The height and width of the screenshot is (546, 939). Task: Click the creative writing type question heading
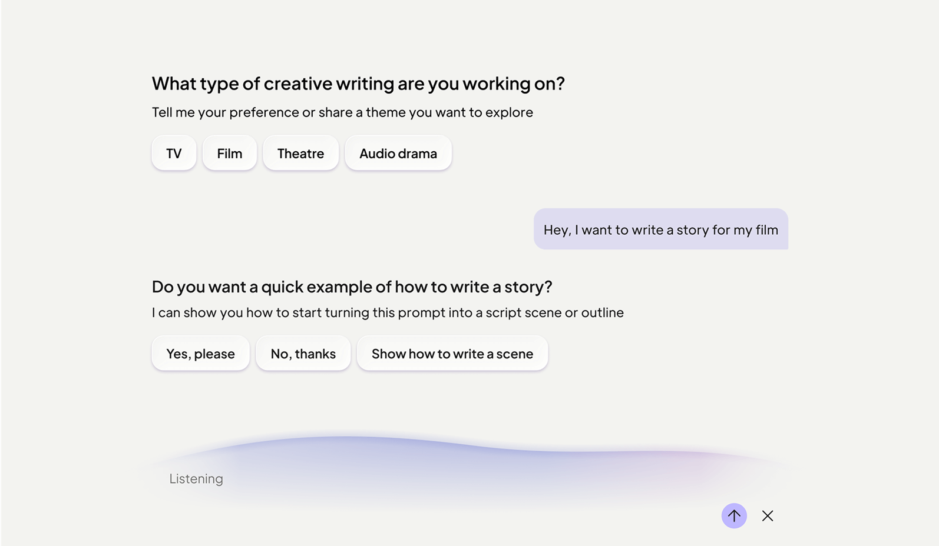coord(358,84)
